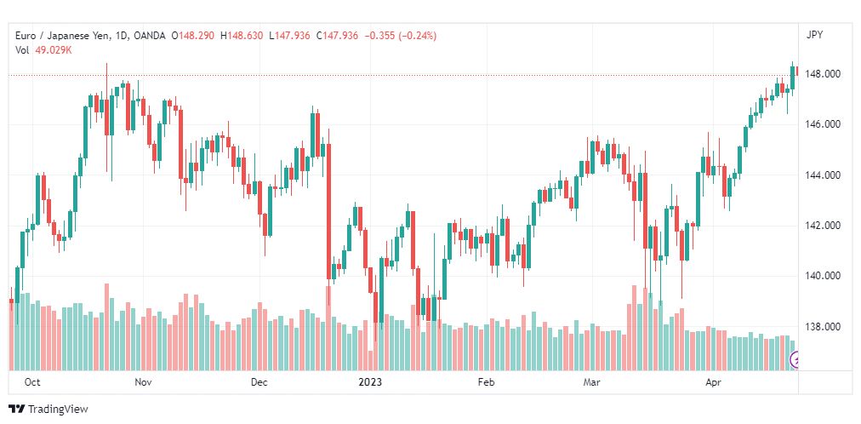The height and width of the screenshot is (424, 861).
Task: Click the purple lightning event marker icon
Action: coord(795,360)
